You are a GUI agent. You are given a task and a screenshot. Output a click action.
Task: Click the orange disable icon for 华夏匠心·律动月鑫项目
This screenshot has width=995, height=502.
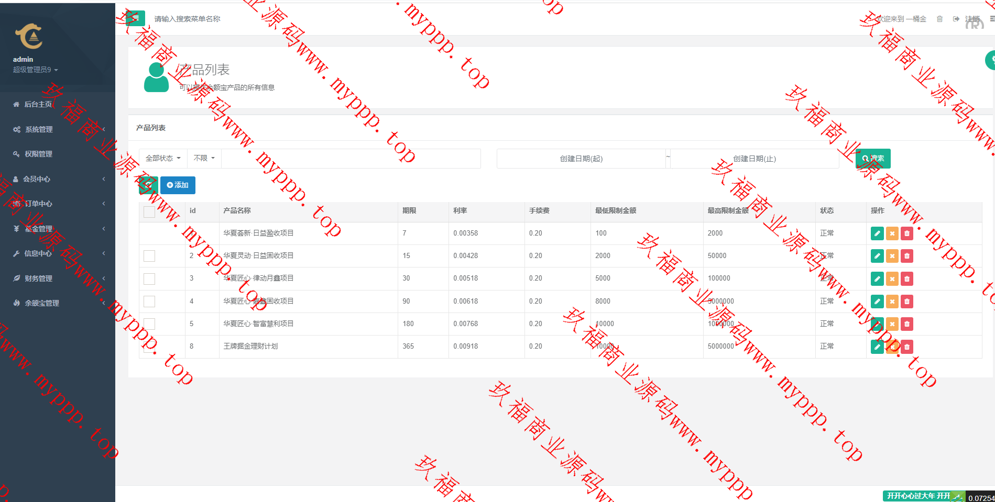point(892,278)
